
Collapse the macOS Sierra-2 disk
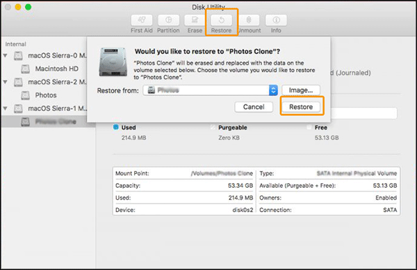click(x=6, y=82)
